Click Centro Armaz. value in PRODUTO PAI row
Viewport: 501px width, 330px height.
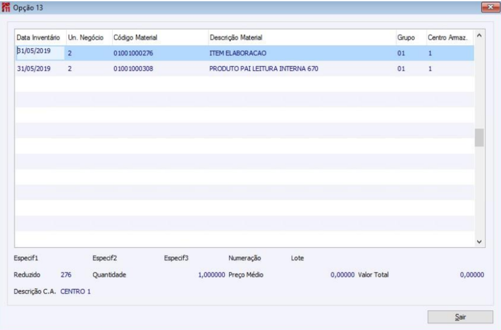(x=430, y=68)
